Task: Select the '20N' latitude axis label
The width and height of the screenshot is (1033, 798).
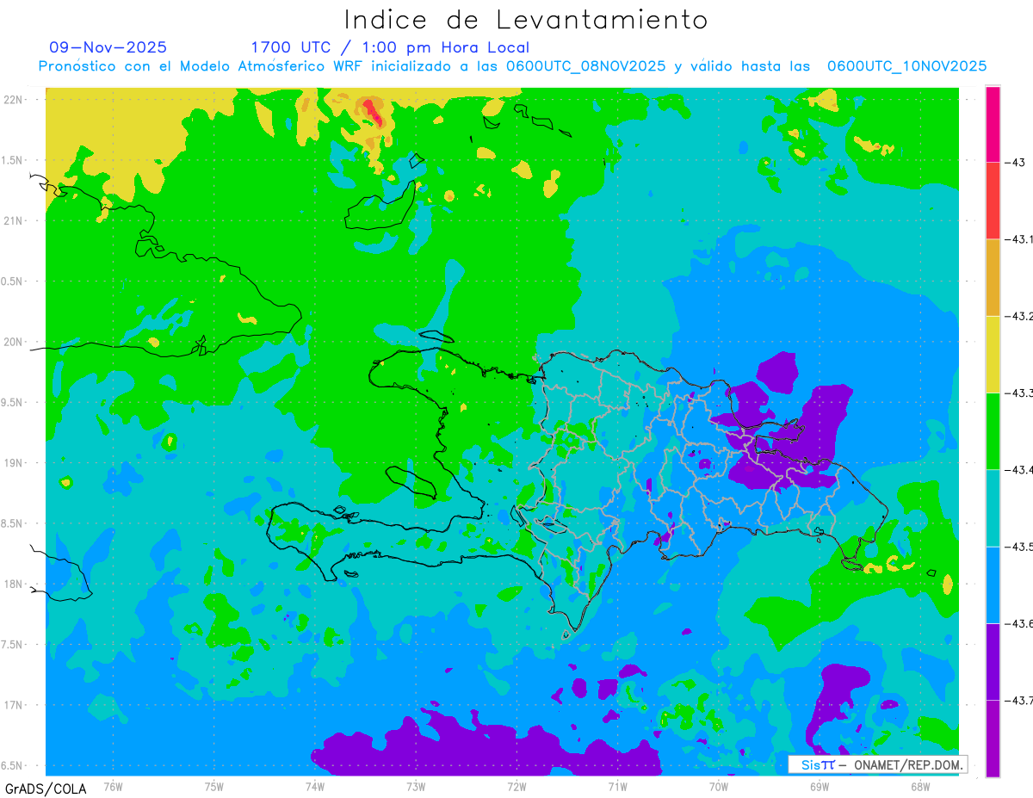Action: tap(15, 342)
